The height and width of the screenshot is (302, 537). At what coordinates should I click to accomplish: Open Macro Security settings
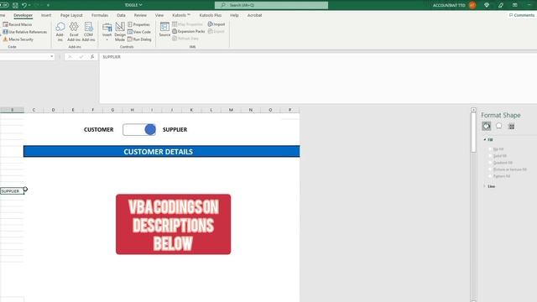[x=18, y=39]
